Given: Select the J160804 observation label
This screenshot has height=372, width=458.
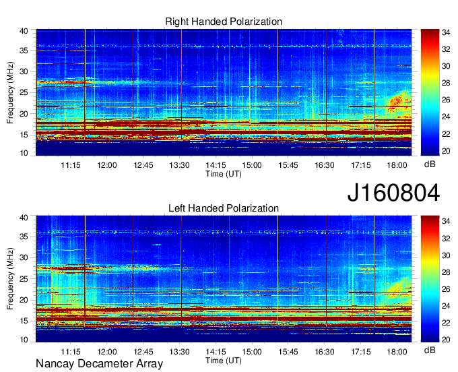Looking at the screenshot, I should click(393, 193).
